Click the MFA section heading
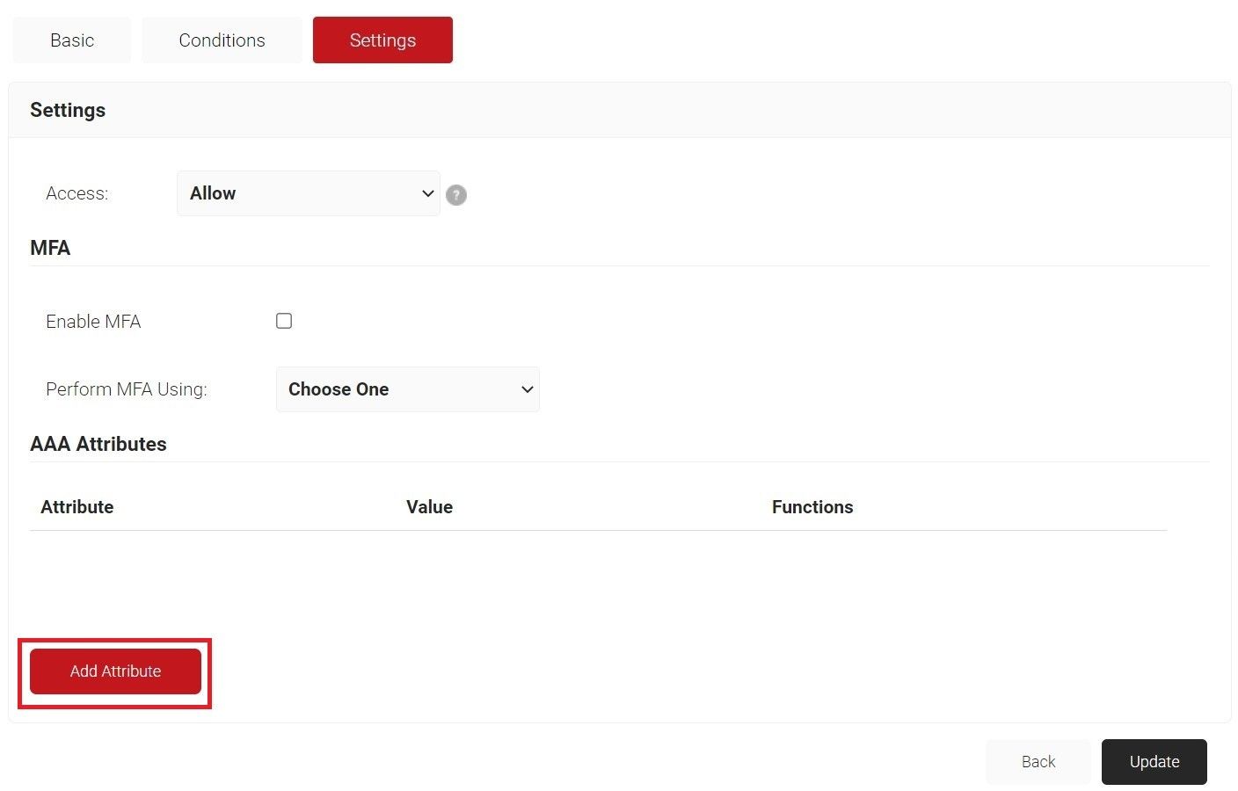The height and width of the screenshot is (791, 1238). click(x=50, y=248)
